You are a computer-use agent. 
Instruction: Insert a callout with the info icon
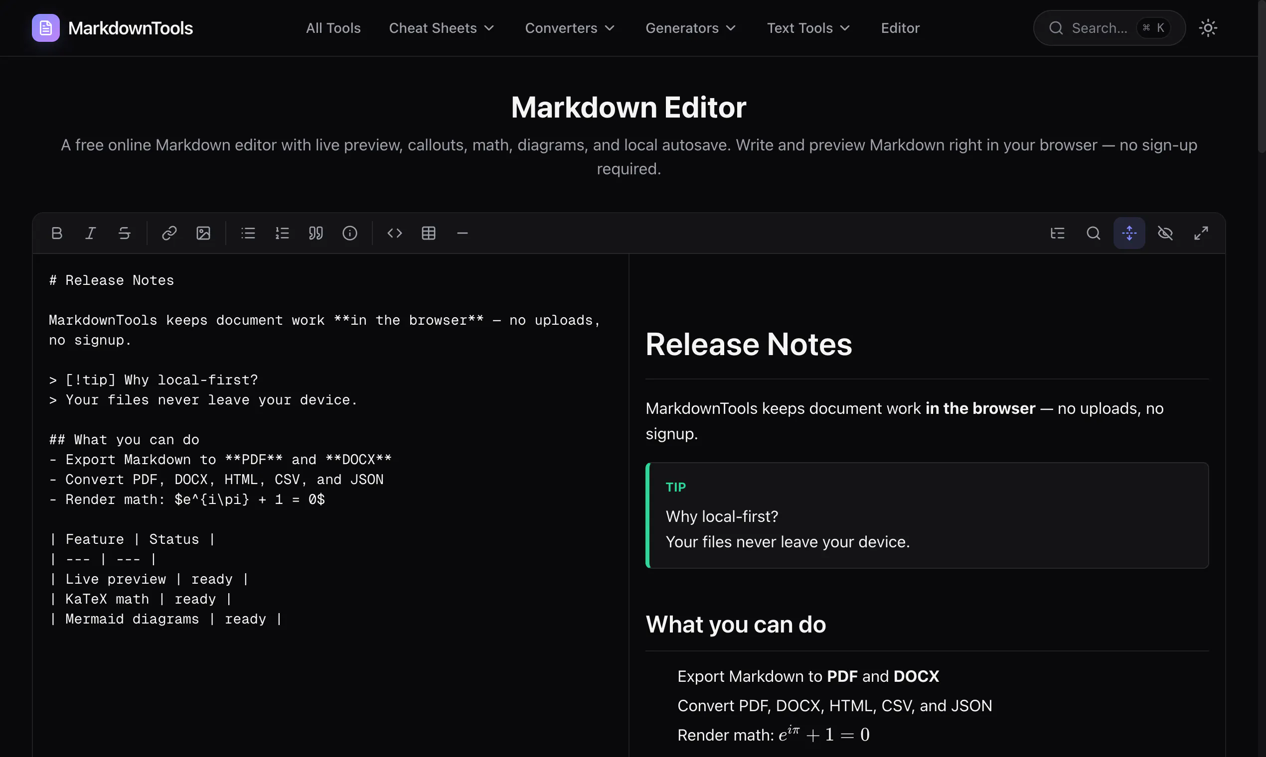click(350, 233)
